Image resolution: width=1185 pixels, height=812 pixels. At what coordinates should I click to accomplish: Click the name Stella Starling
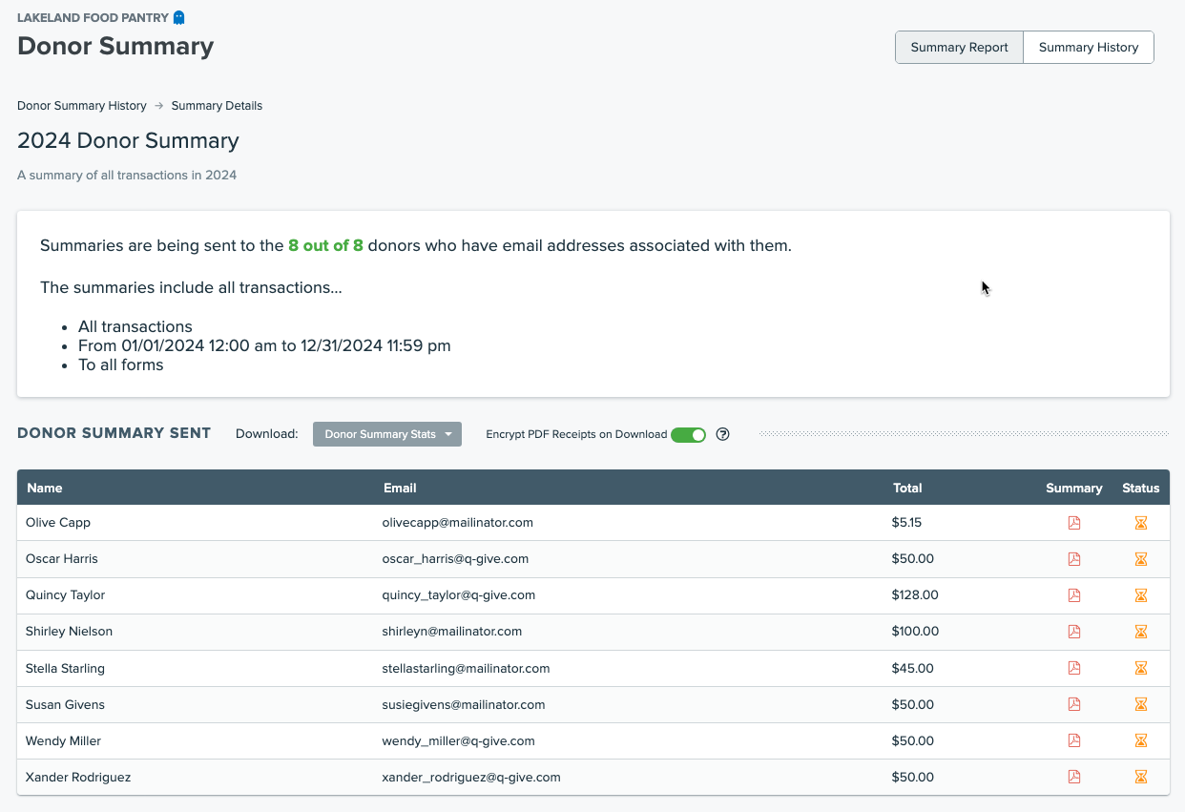pyautogui.click(x=65, y=668)
